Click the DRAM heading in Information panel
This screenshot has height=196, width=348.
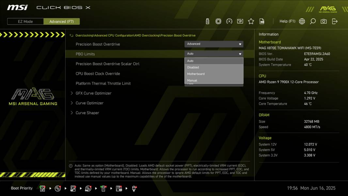click(264, 115)
